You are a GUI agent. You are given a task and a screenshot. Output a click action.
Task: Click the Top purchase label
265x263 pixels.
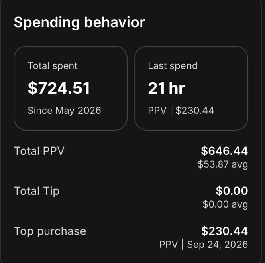pos(50,231)
